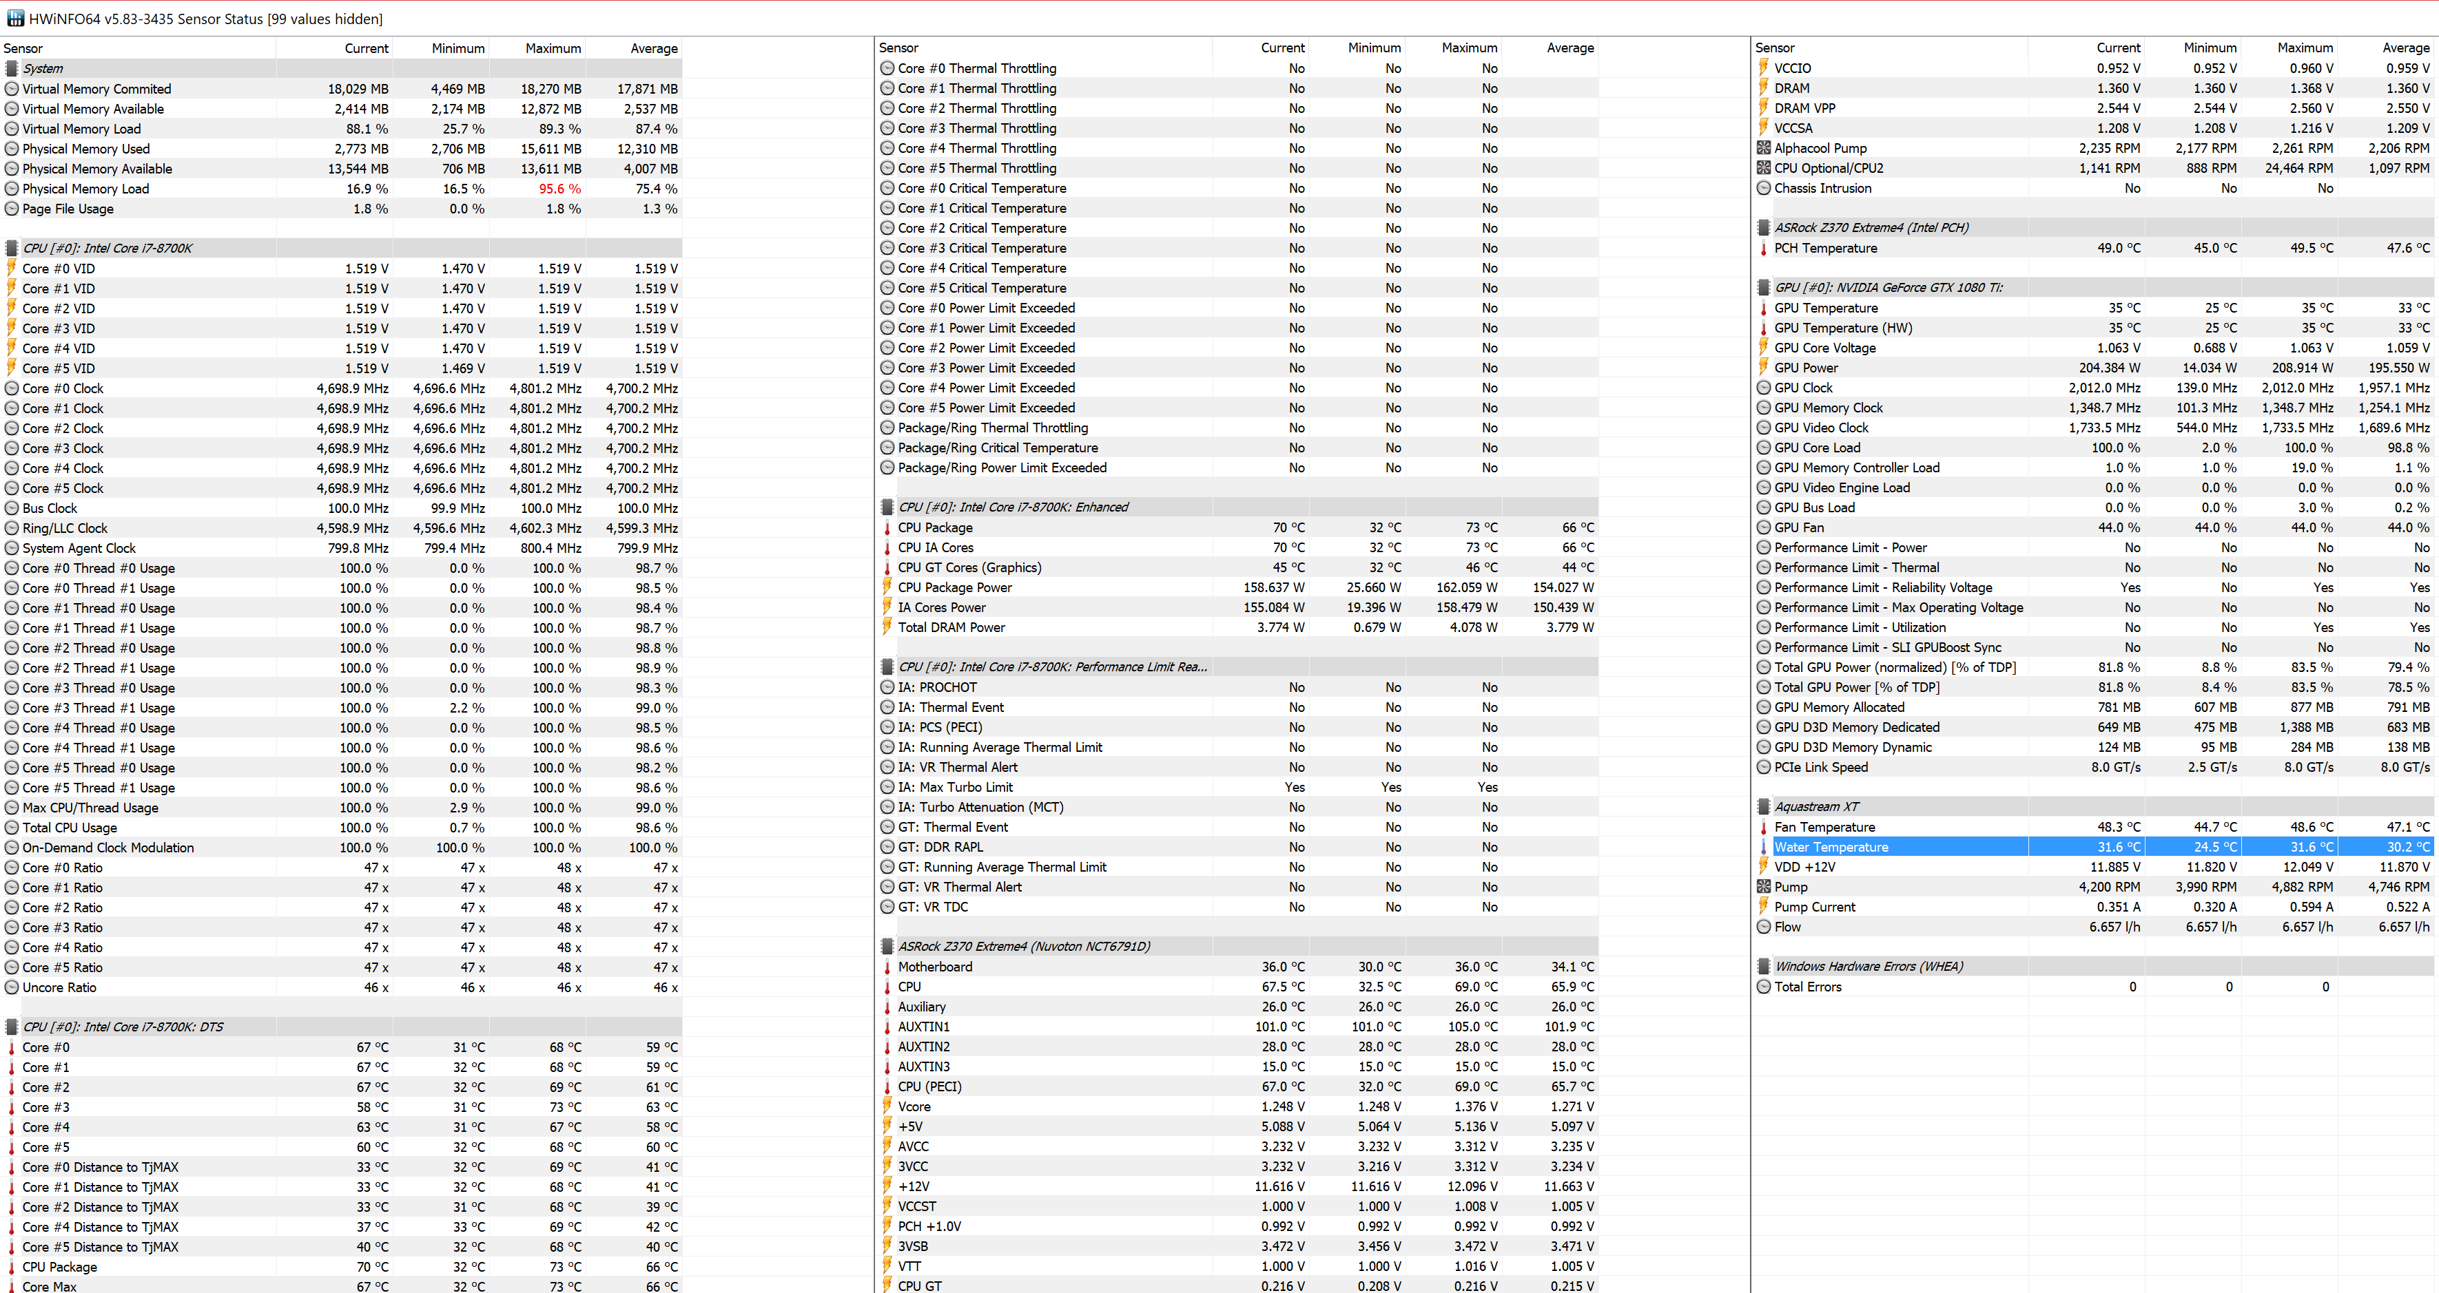Select the ASRock Z370 Extreme4 (Nuvoton NCT6791D) group header
The width and height of the screenshot is (2439, 1293).
point(1024,946)
